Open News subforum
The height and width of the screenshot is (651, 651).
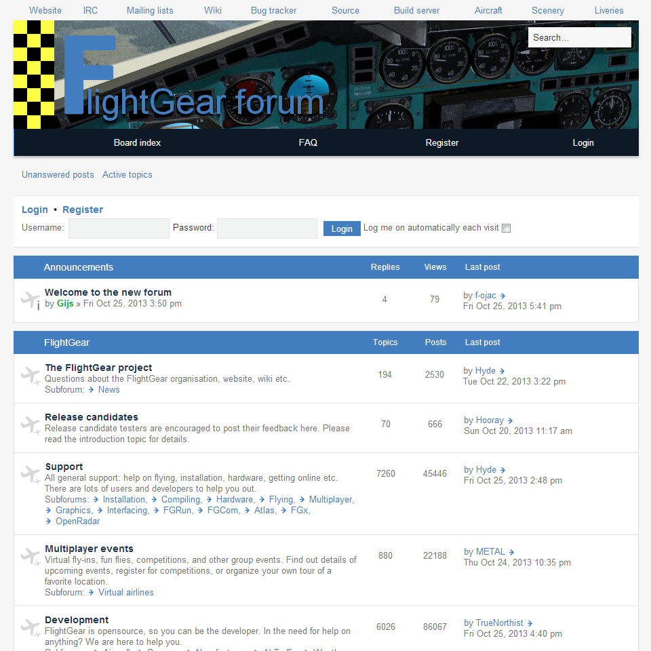(108, 389)
